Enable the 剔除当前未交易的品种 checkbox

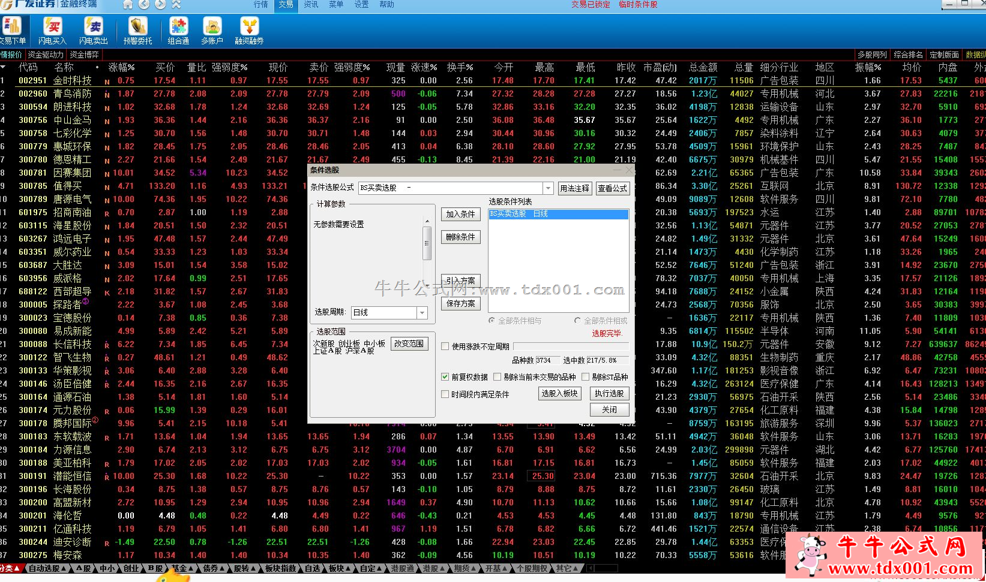coord(497,377)
